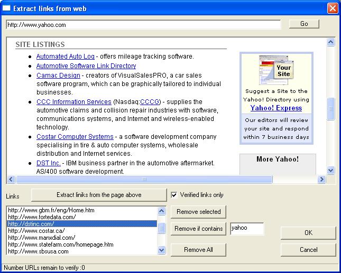The image size is (341, 273).
Task: Select http://www.costar.ca/ in the links list
Action: pos(82,231)
